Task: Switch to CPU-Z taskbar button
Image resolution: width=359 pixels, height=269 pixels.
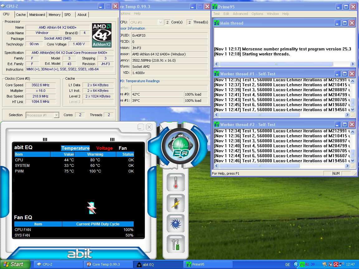Action: 58,264
